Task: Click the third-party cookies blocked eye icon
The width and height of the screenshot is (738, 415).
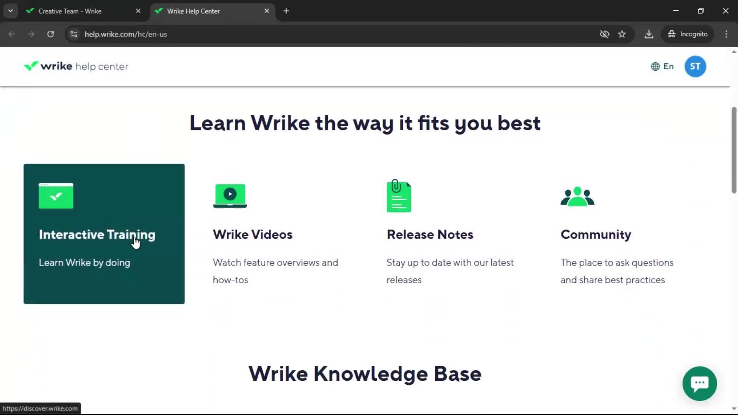Action: point(604,34)
